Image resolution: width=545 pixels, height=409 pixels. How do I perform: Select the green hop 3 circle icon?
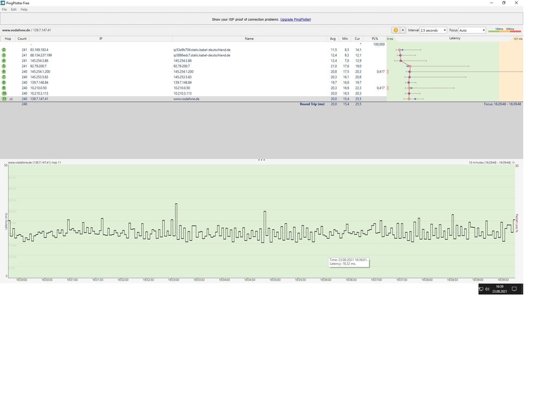(4, 55)
